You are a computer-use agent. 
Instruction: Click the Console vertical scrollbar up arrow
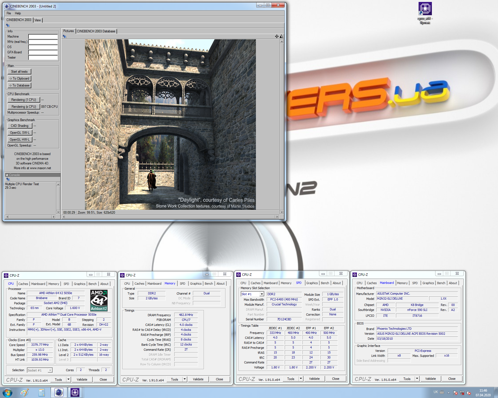tap(58, 184)
